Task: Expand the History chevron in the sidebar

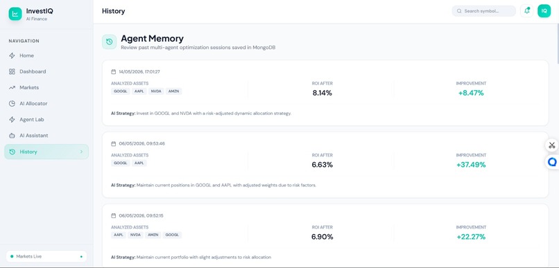Action: [81, 152]
